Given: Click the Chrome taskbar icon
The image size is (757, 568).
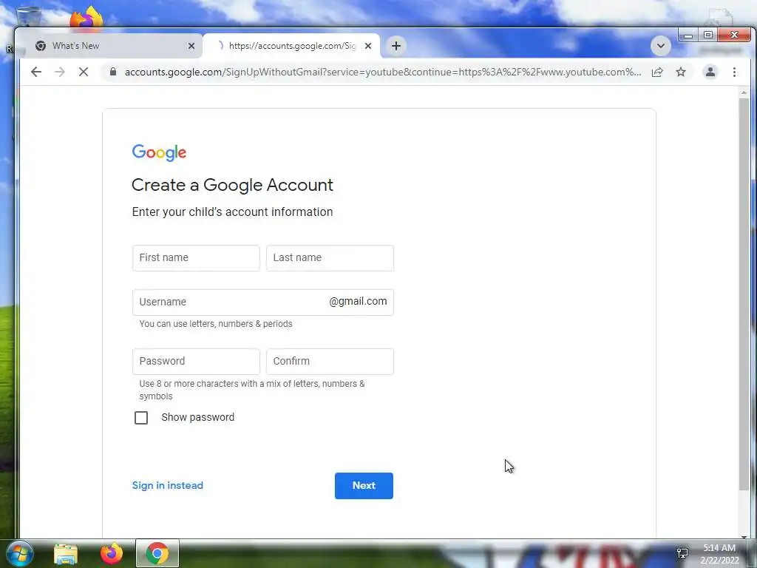Looking at the screenshot, I should point(157,553).
